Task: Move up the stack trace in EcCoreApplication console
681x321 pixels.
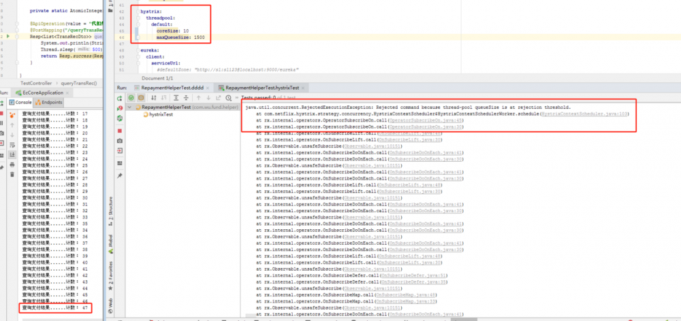Action: tap(12, 124)
